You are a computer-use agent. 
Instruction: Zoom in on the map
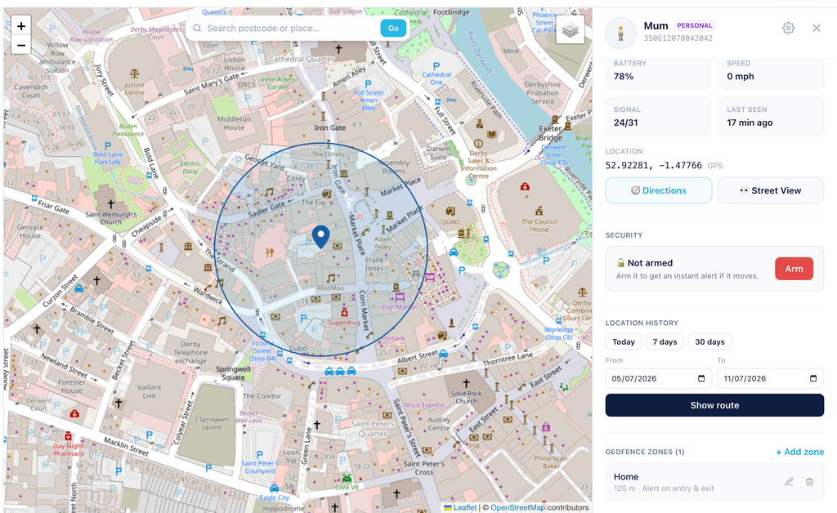pos(20,25)
